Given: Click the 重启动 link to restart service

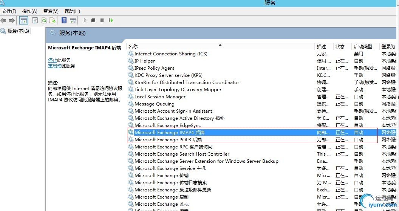Looking at the screenshot, I should pos(55,66).
